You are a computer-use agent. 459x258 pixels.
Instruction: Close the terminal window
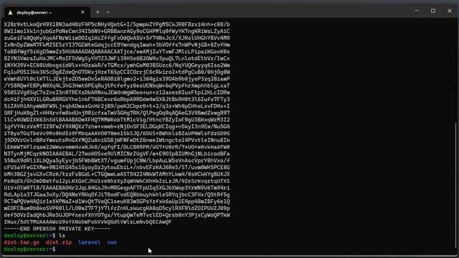coord(450,11)
